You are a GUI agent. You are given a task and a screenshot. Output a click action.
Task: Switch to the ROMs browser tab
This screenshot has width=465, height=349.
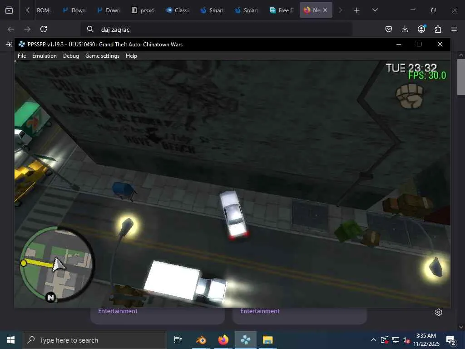click(x=44, y=10)
